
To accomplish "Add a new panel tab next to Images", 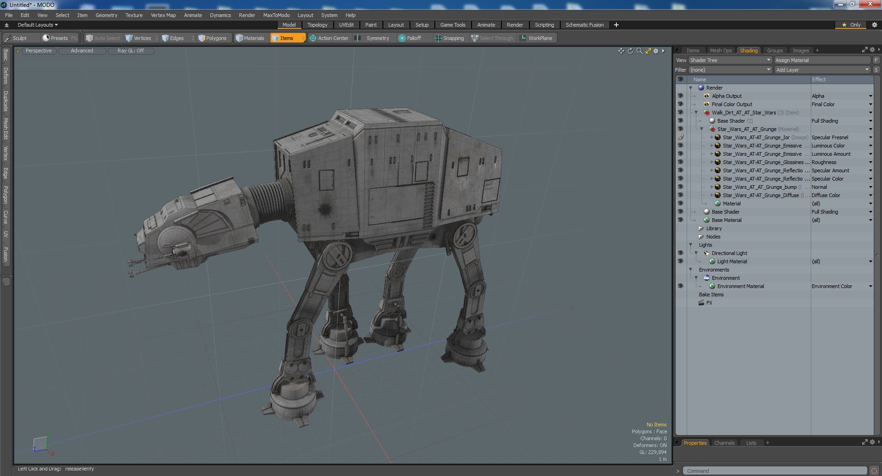I will pyautogui.click(x=817, y=51).
